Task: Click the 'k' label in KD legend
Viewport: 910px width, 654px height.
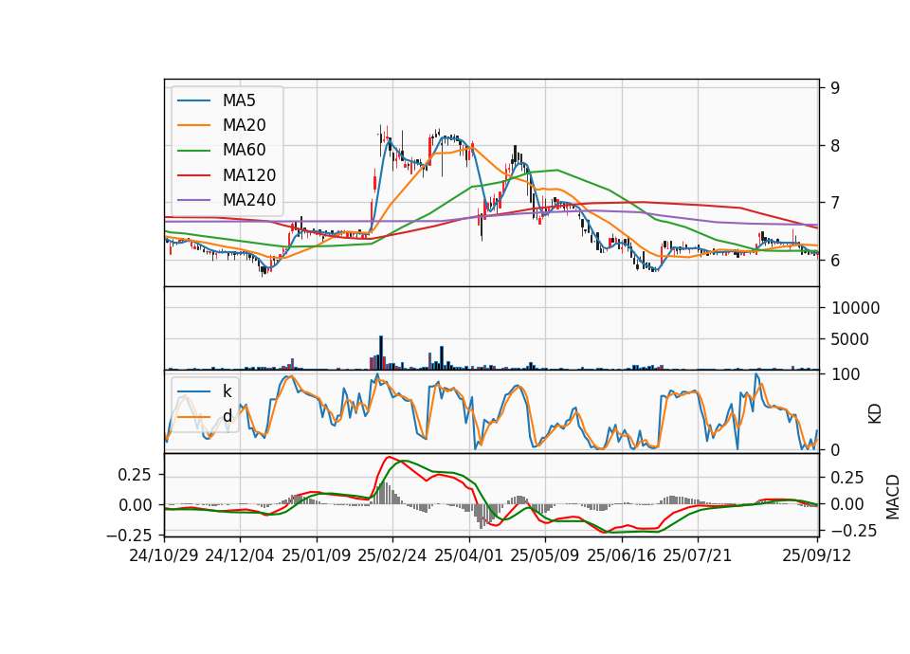Action: [227, 391]
